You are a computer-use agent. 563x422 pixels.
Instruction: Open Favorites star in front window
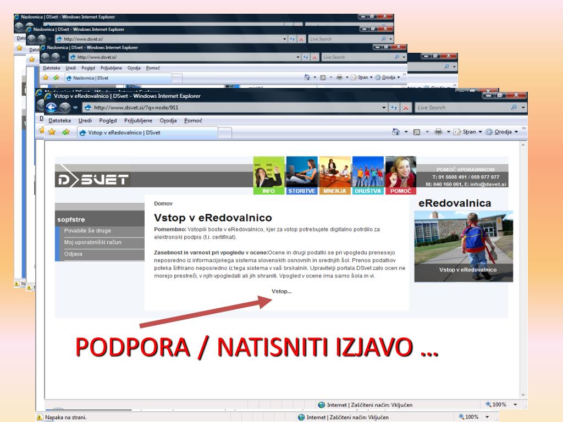click(x=52, y=132)
